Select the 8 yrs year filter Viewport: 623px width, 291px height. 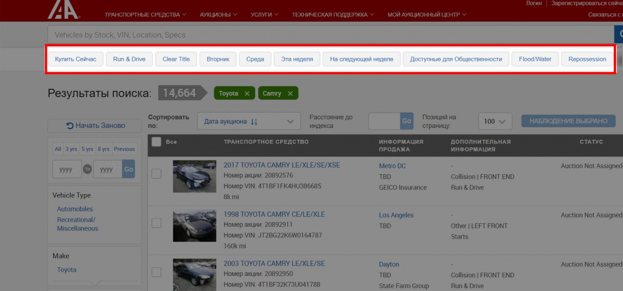[x=103, y=149]
